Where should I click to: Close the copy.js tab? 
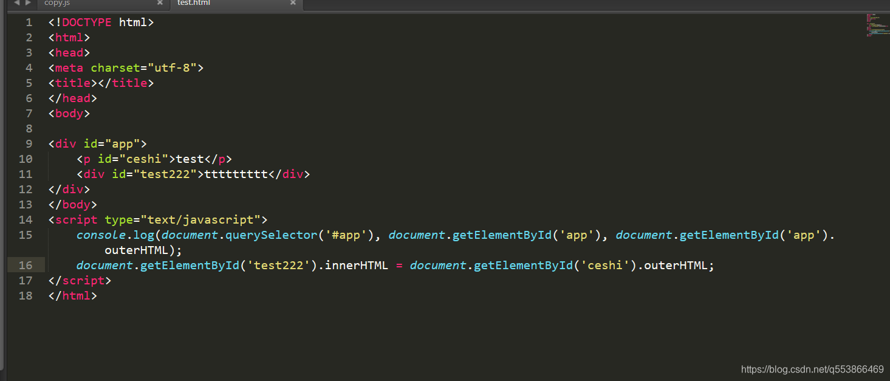pos(160,4)
